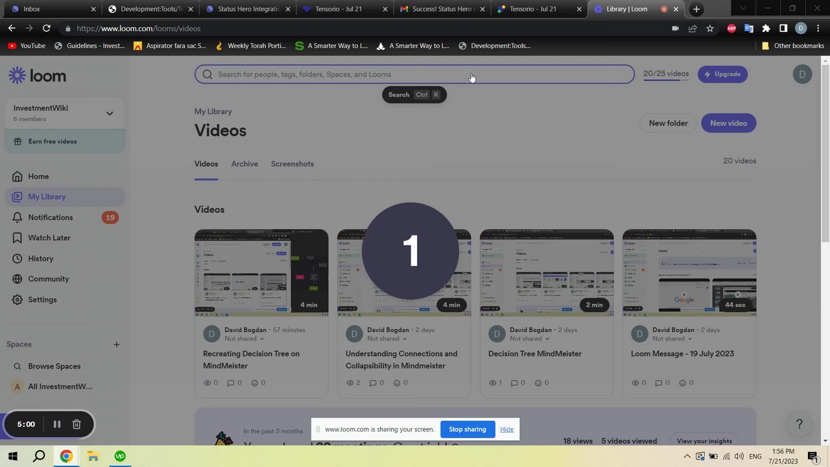Open Decision Tree MindMeister thumbnail
830x467 pixels.
[547, 272]
